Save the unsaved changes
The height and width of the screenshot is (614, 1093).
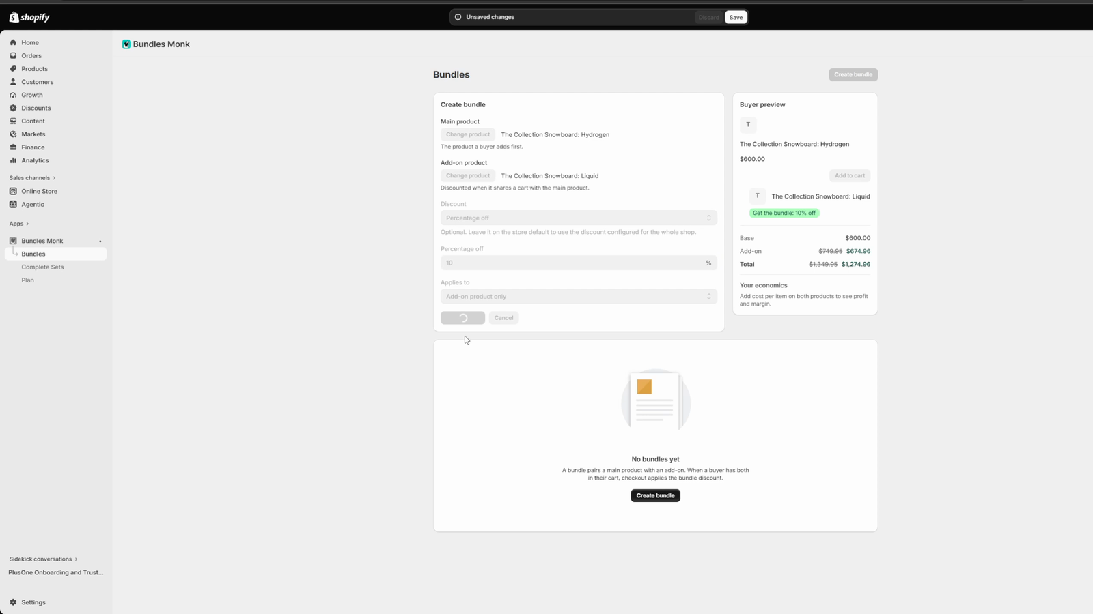736,17
